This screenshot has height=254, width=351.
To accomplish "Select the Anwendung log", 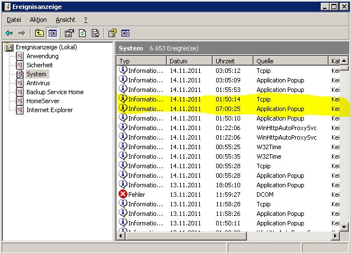I will click(x=43, y=56).
